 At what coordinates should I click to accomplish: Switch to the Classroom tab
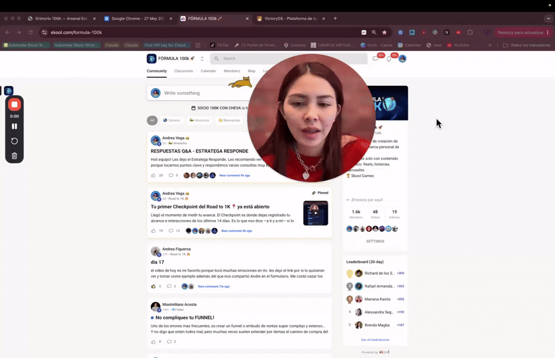pos(183,71)
